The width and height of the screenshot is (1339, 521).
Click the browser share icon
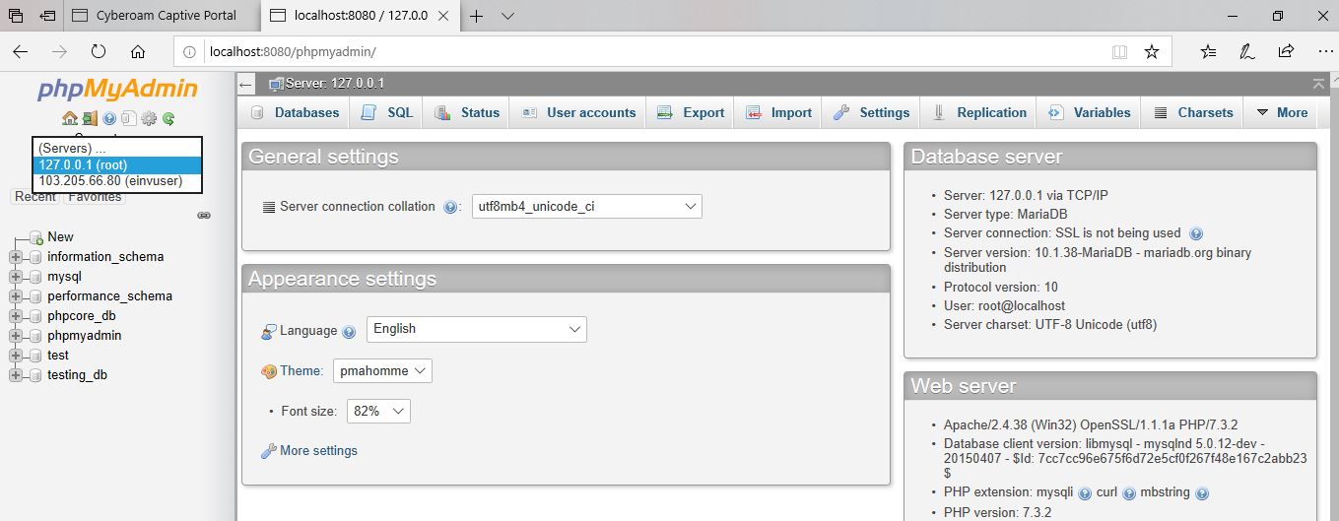coord(1286,51)
